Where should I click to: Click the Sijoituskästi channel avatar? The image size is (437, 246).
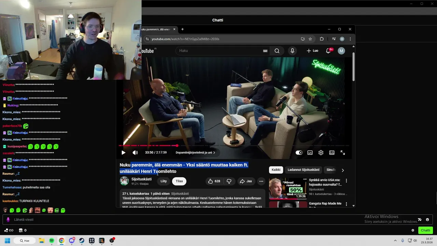(124, 181)
